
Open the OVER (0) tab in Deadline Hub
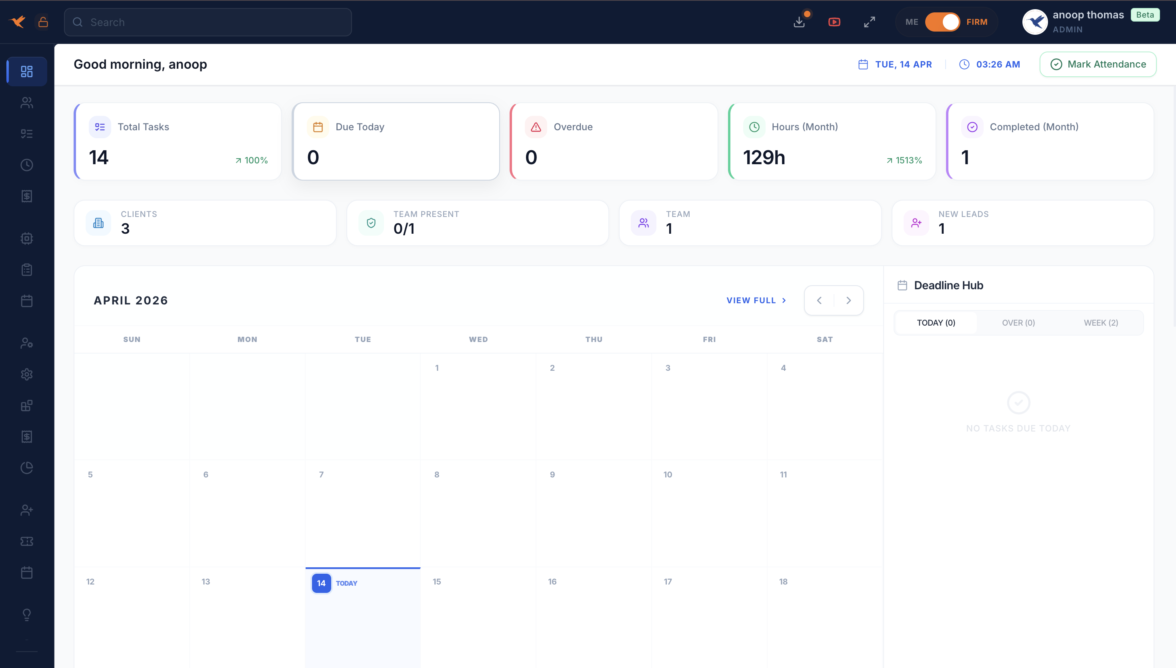1018,322
